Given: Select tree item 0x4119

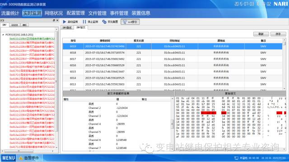Looking at the screenshot, I should (x=32, y=43).
